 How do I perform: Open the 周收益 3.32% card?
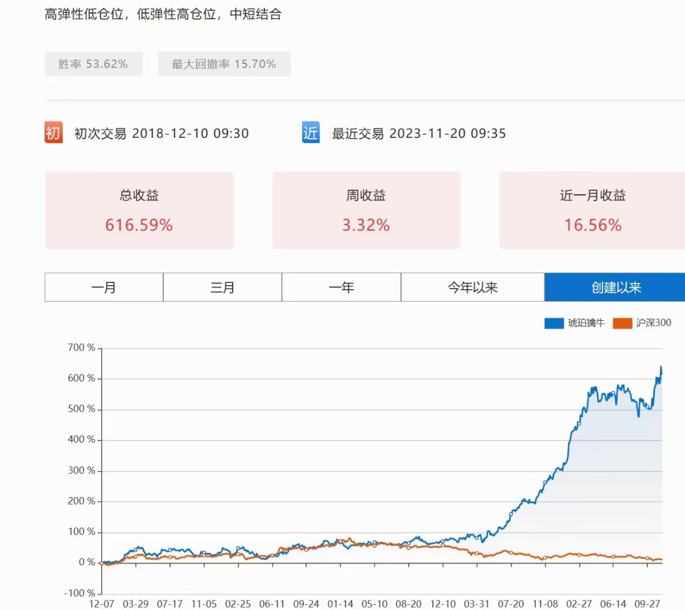point(367,210)
